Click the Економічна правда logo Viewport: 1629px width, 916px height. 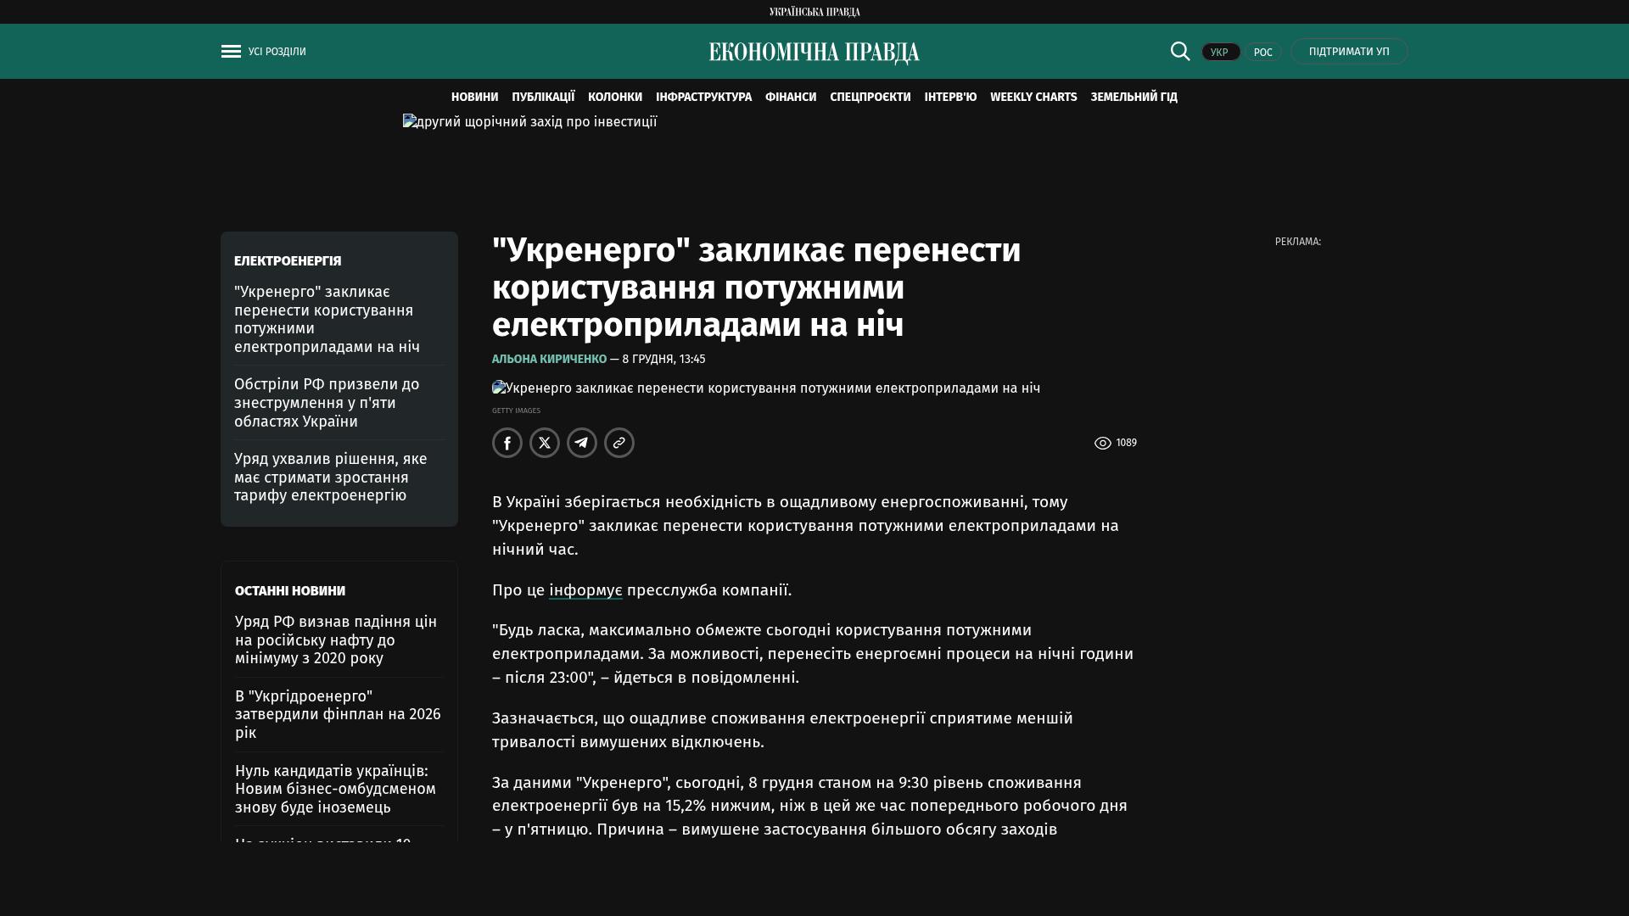(814, 53)
